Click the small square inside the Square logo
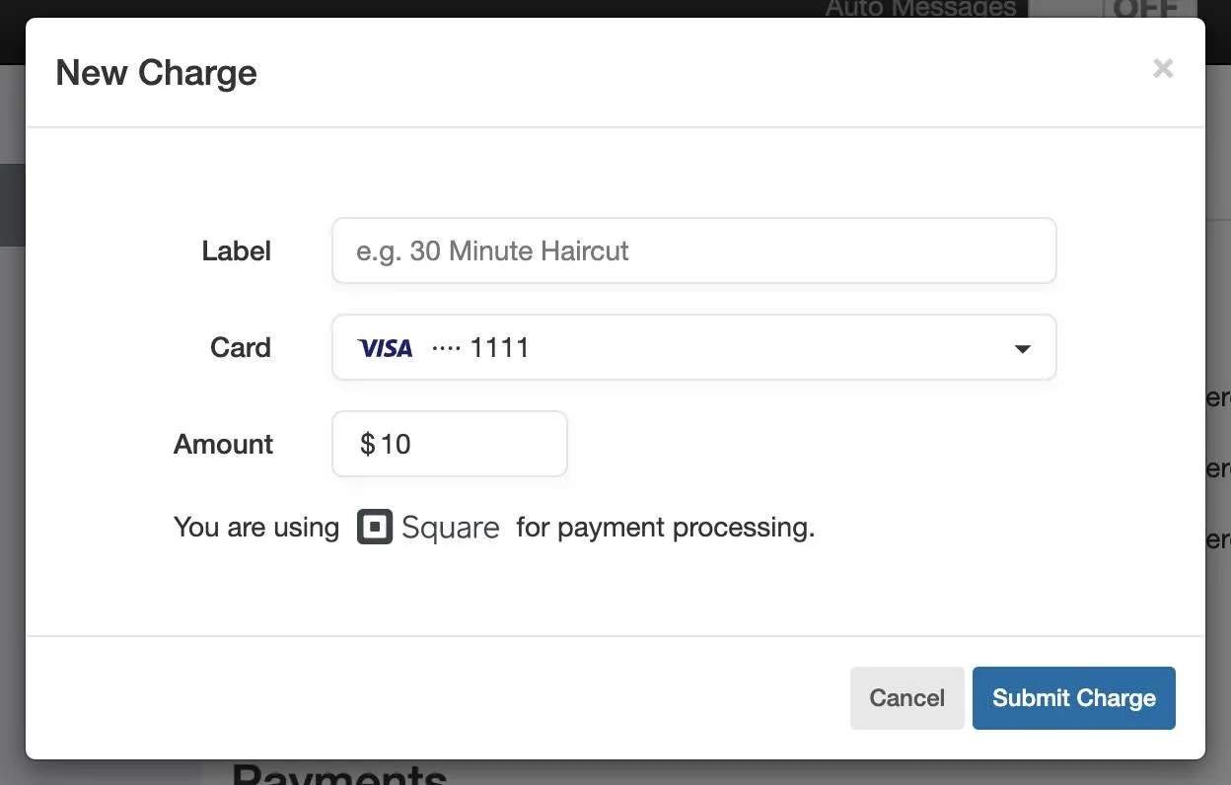Image resolution: width=1231 pixels, height=785 pixels. click(x=374, y=527)
